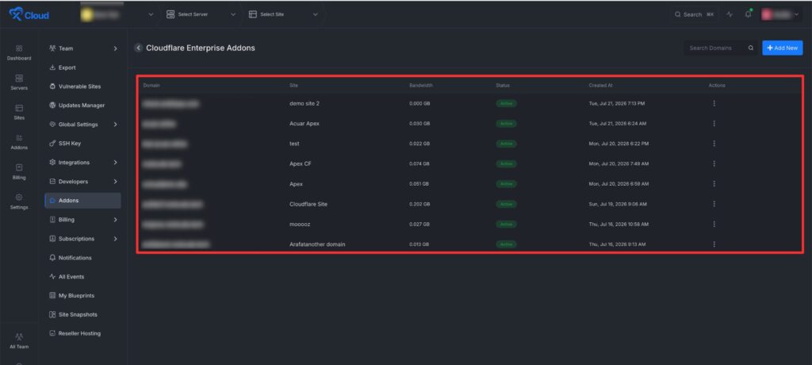Open the Dashboard icon in left rail
The width and height of the screenshot is (812, 365).
pos(19,52)
